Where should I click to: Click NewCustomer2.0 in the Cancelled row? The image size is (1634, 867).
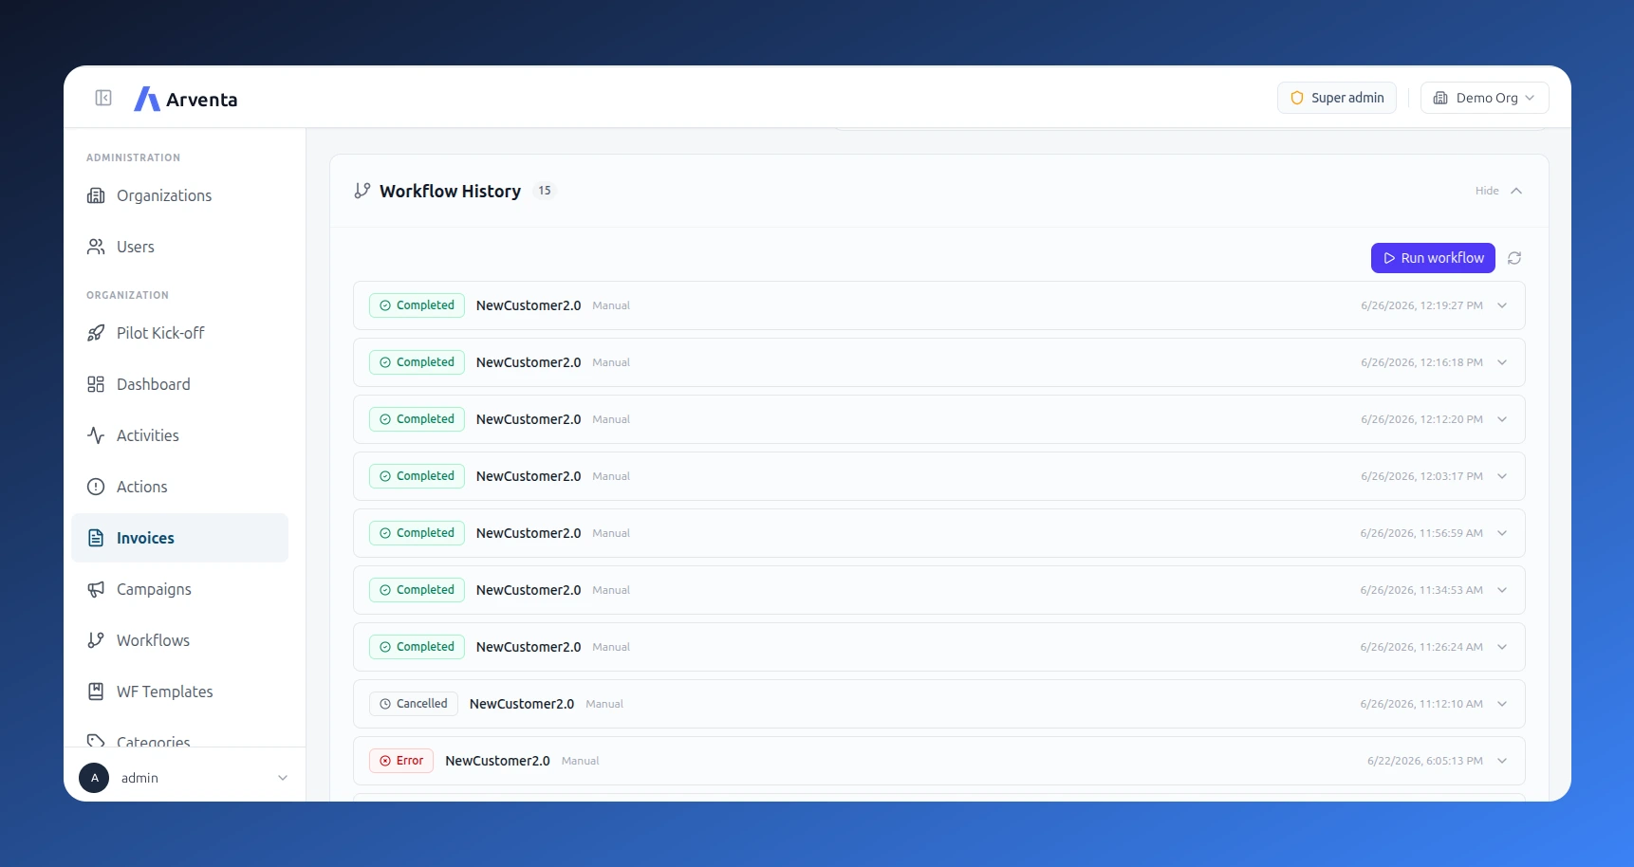[522, 704]
